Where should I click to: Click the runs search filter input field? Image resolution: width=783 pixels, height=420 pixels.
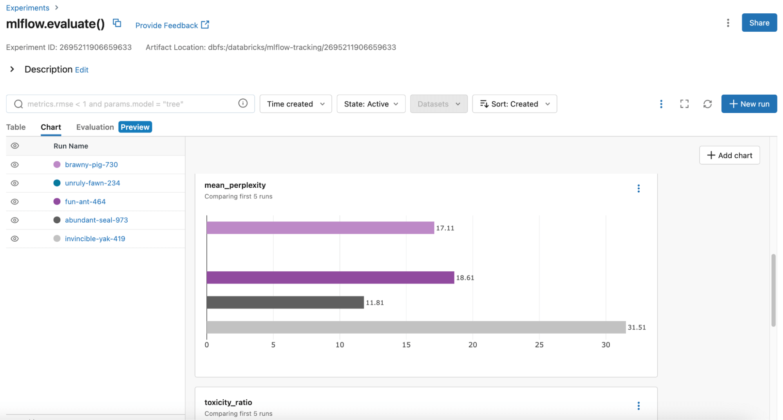[129, 104]
